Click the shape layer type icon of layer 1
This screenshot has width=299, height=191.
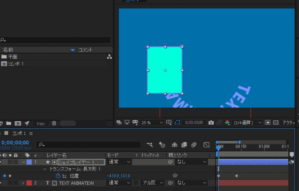point(54,162)
